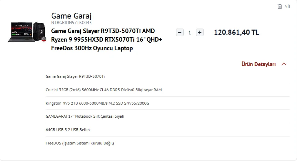The width and height of the screenshot is (297, 161).
Task: Click the price 120.861,40 TL
Action: [236, 32]
